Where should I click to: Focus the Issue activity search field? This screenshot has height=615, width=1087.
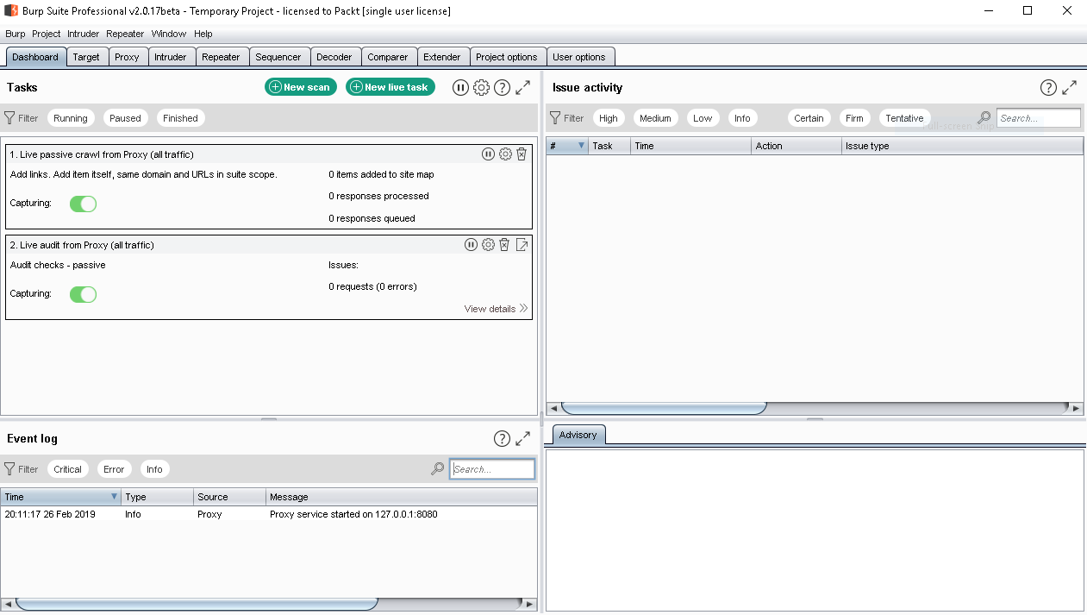pyautogui.click(x=1038, y=118)
